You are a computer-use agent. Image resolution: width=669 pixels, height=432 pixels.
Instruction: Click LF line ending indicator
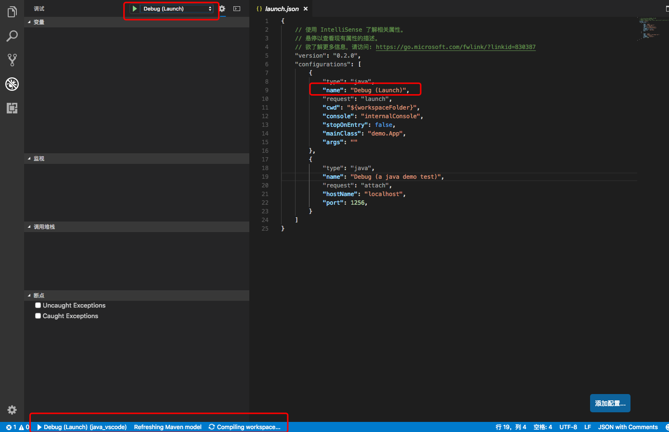588,427
